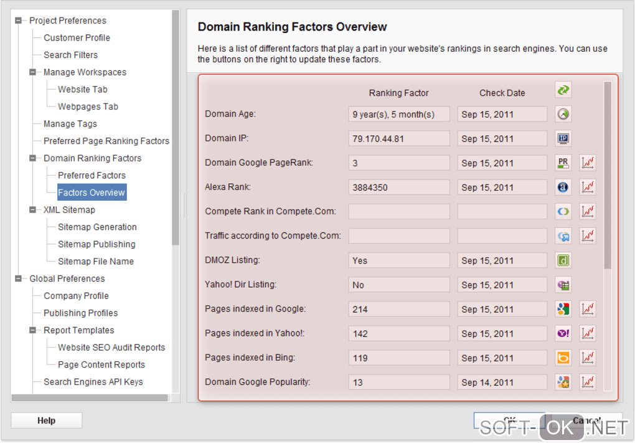Update Pages indexed in Google icon

pos(563,309)
